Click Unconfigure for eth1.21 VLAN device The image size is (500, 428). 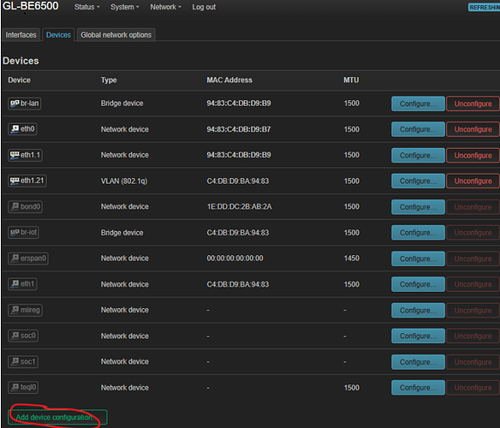point(473,181)
